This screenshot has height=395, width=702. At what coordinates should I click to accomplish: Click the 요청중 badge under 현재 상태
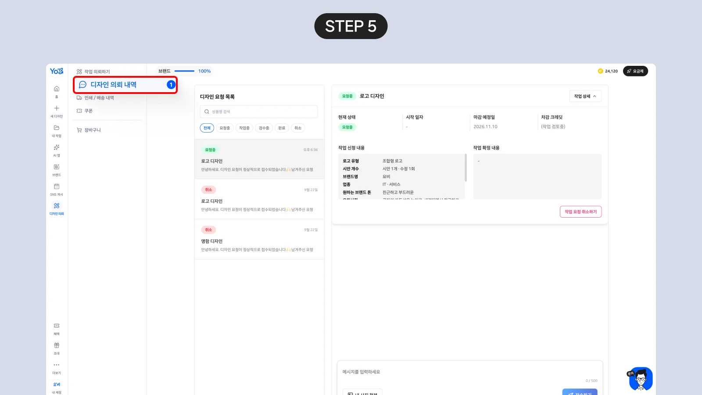[347, 127]
